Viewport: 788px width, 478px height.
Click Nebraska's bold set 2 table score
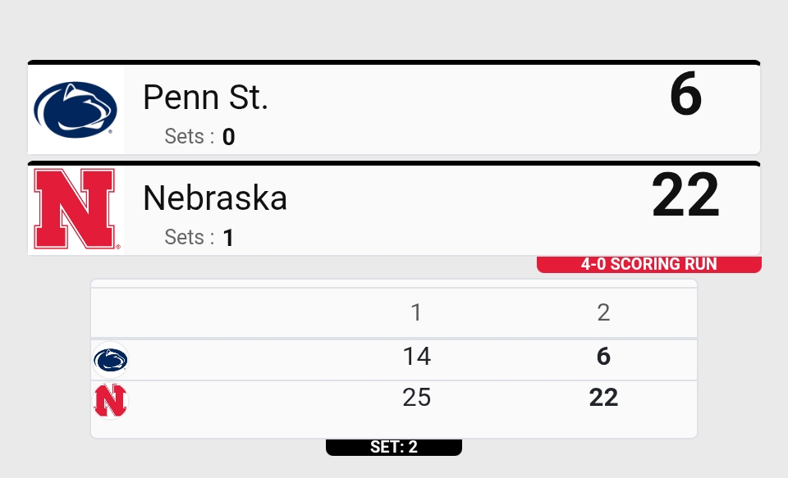[603, 398]
